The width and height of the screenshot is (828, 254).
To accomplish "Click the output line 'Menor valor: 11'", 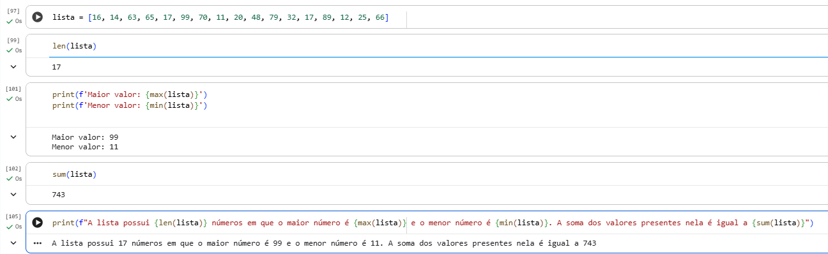I will tap(85, 147).
